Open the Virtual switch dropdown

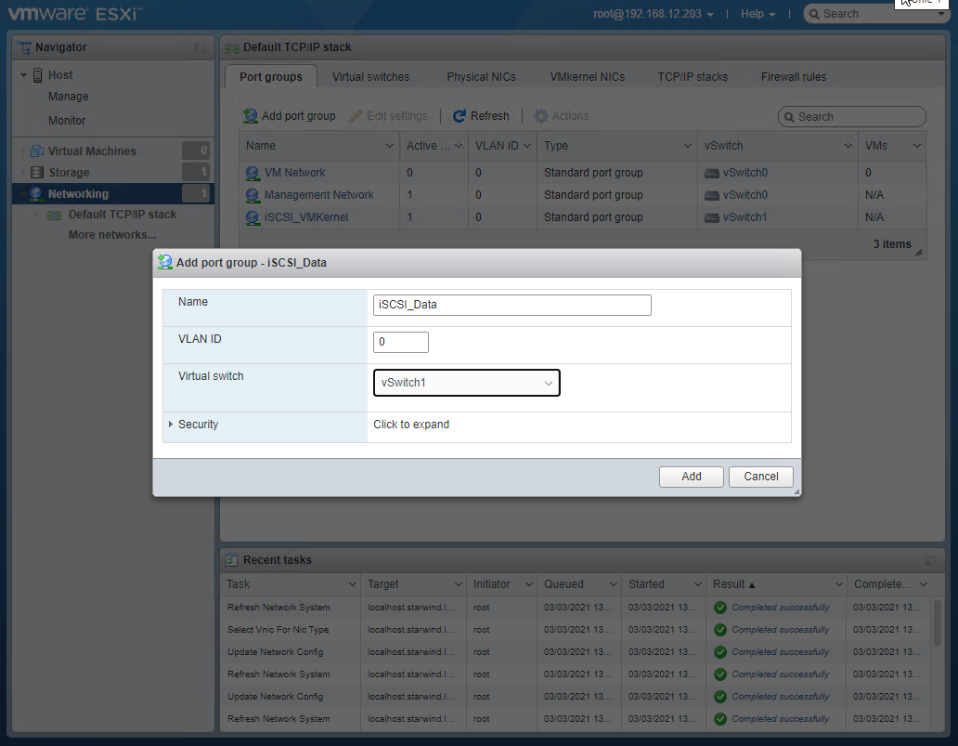coord(467,383)
